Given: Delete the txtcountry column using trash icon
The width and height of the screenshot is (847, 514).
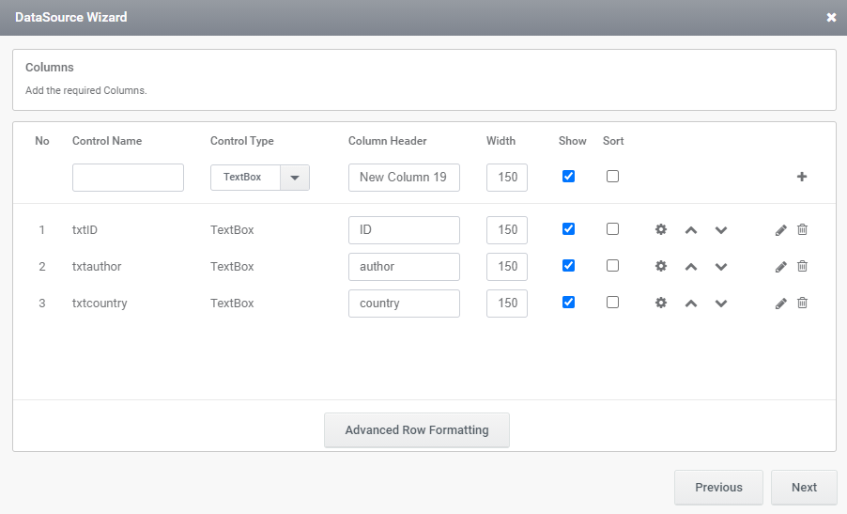Looking at the screenshot, I should pyautogui.click(x=802, y=303).
